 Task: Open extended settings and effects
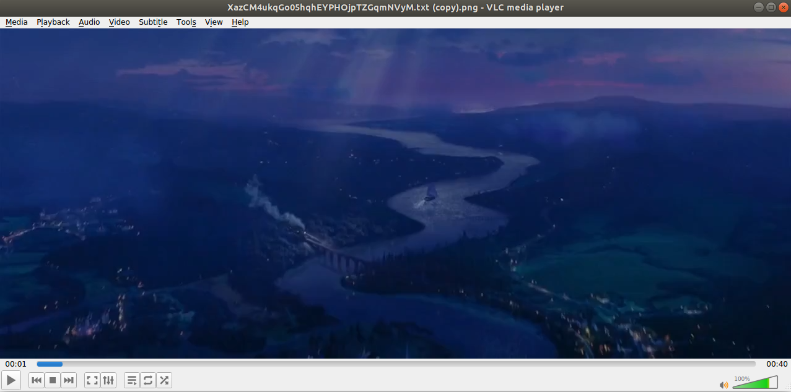coord(108,380)
